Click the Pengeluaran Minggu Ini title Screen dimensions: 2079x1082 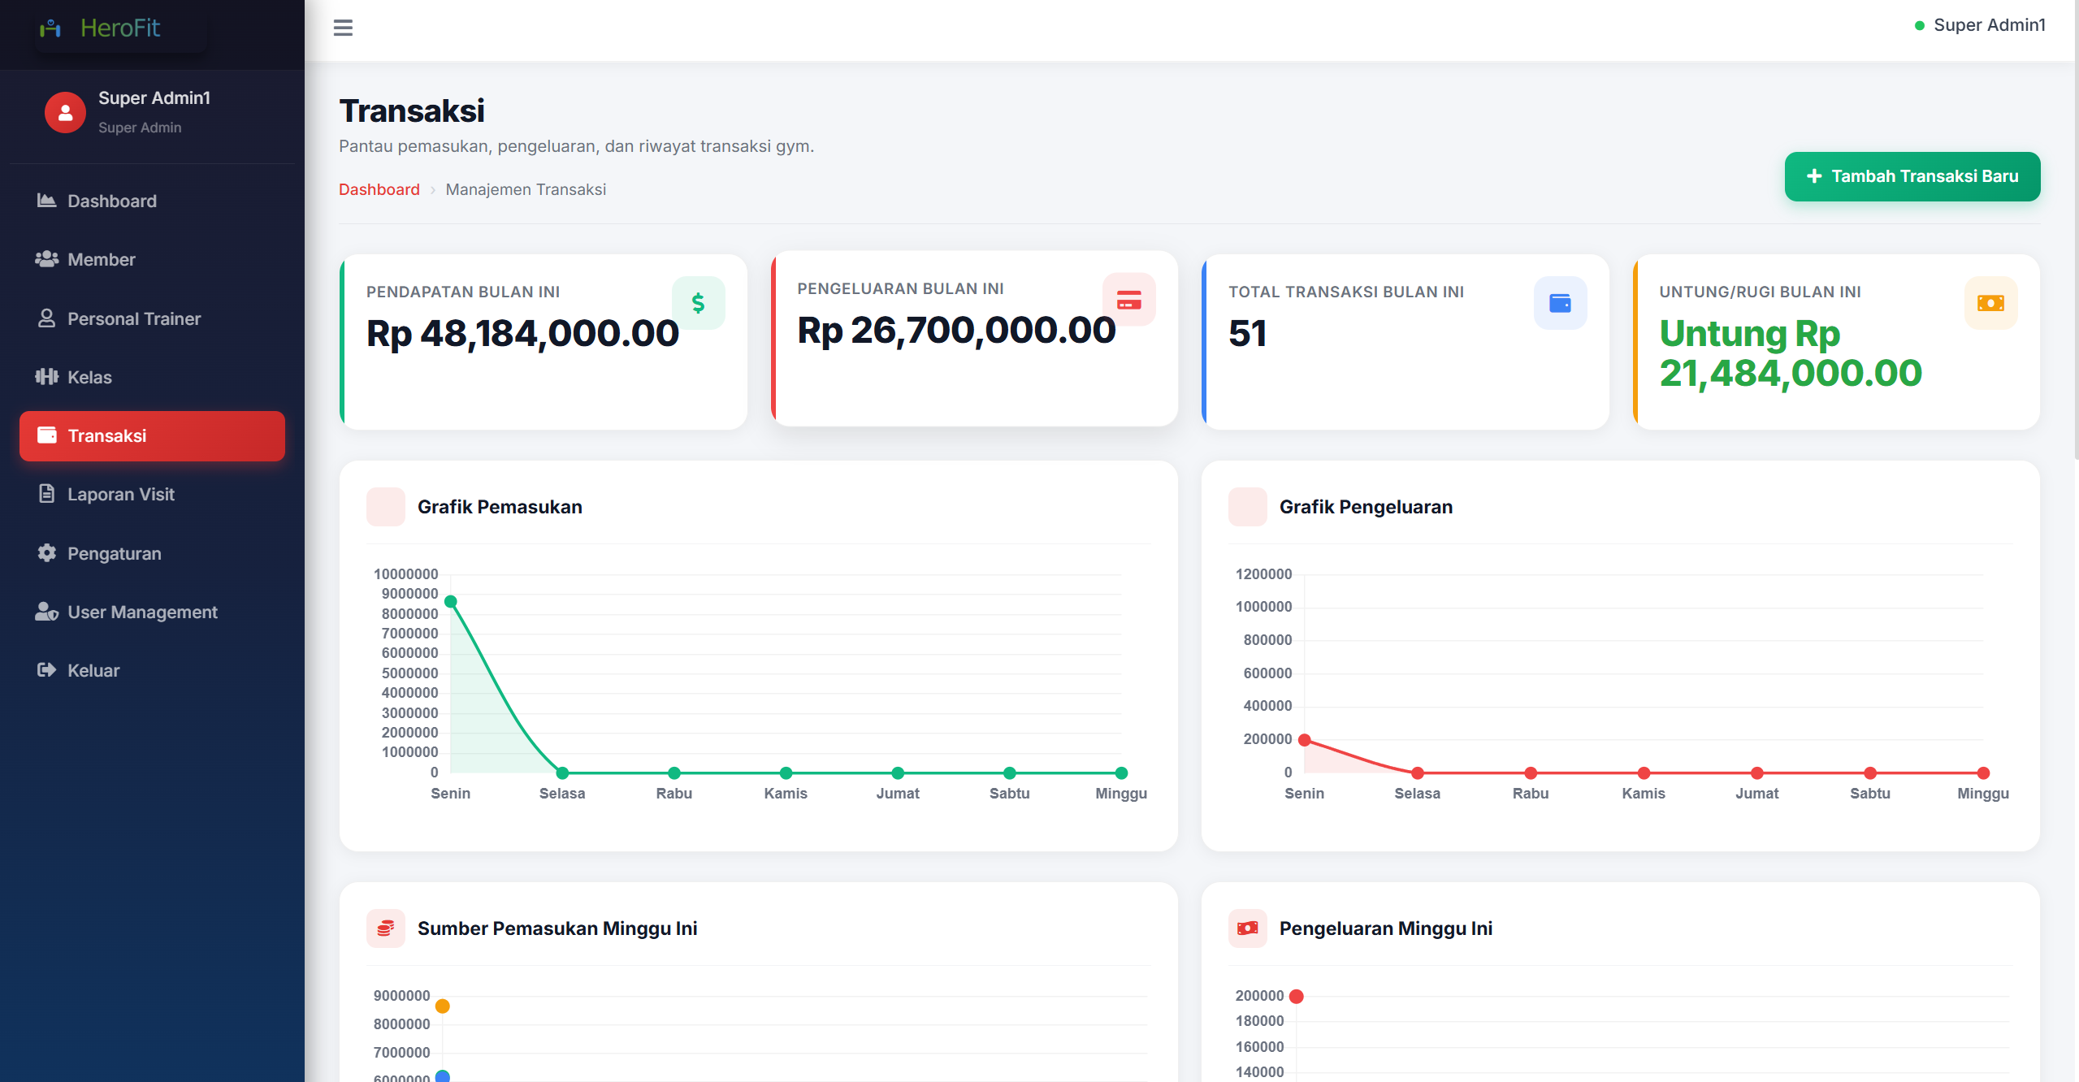click(1386, 928)
